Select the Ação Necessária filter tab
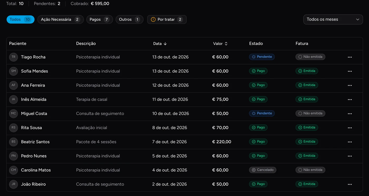The width and height of the screenshot is (369, 196). coord(61,20)
